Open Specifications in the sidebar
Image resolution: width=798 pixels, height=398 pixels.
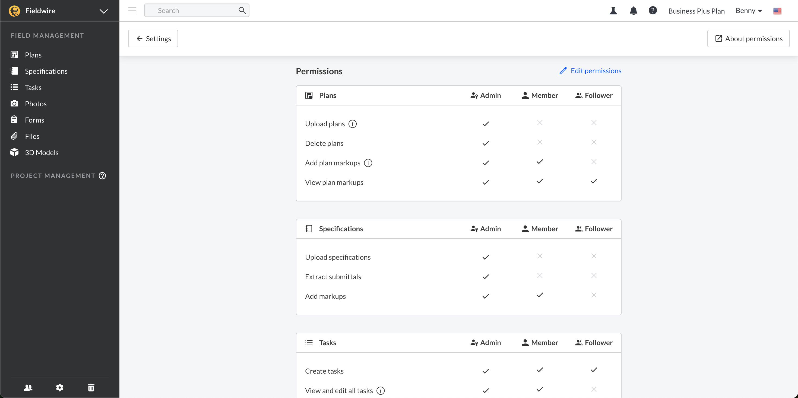click(x=46, y=71)
